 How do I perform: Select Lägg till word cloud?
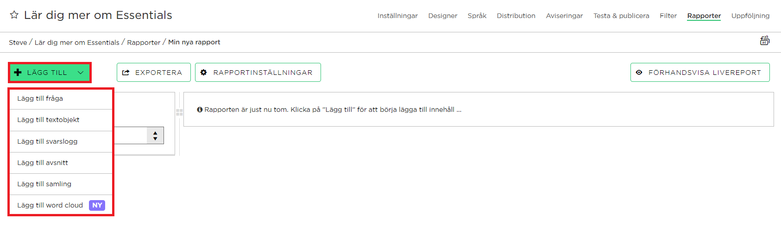61,205
